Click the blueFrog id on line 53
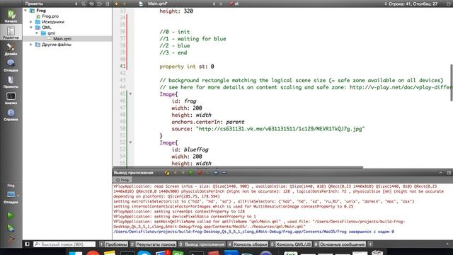The height and width of the screenshot is (255, 453). click(x=196, y=149)
